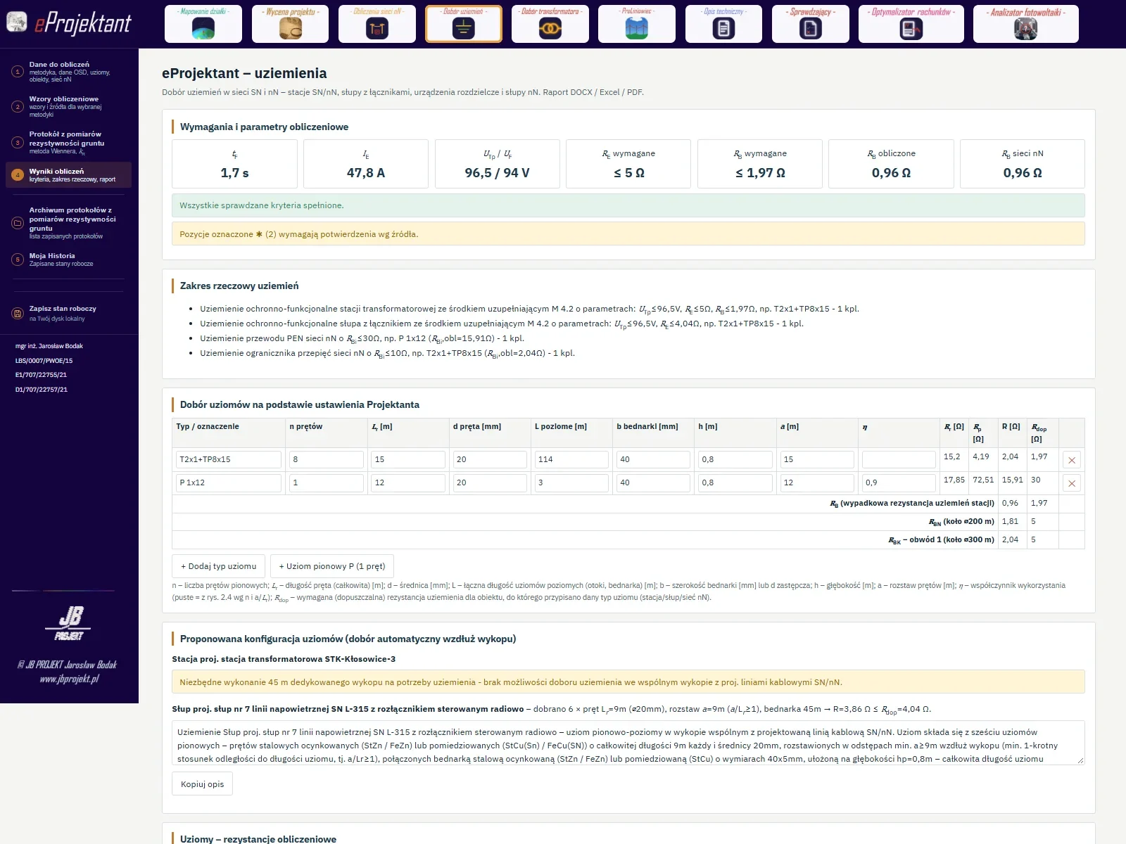Add vertical rod via Uziom pionowy P button
Screen dimensions: 1126x844
332,566
